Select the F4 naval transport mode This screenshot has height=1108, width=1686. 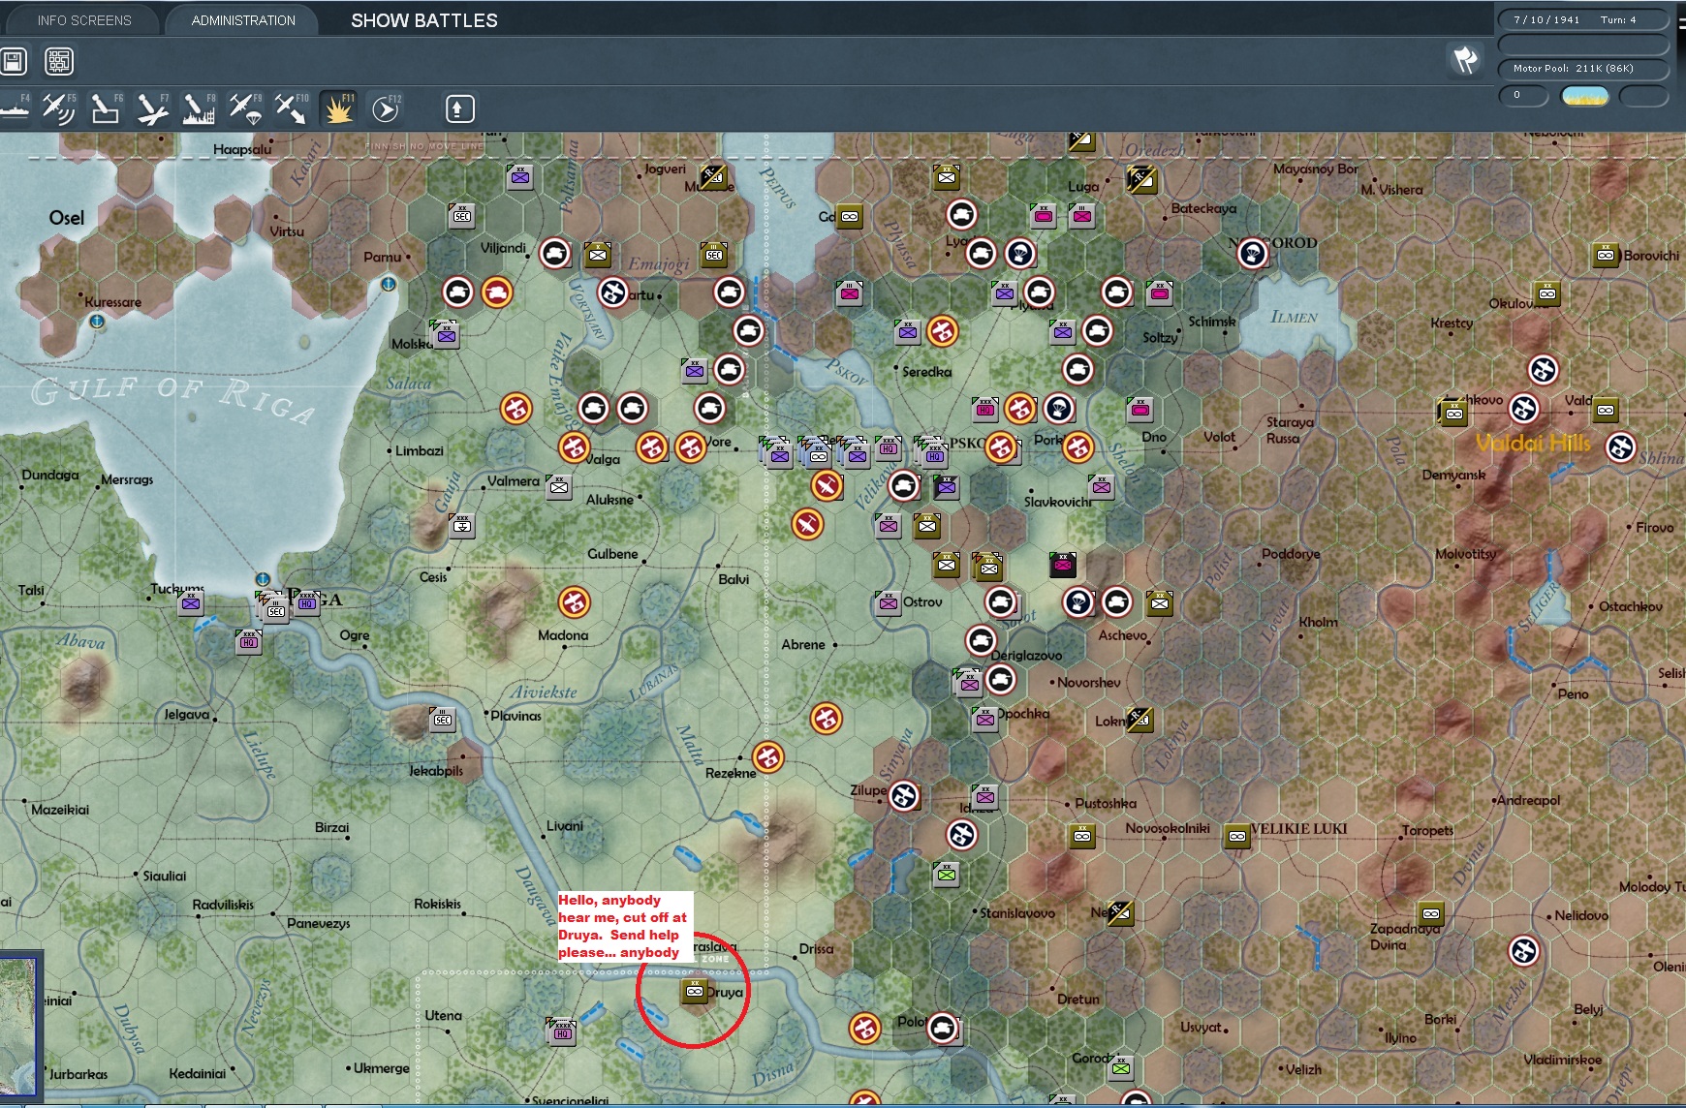(15, 108)
